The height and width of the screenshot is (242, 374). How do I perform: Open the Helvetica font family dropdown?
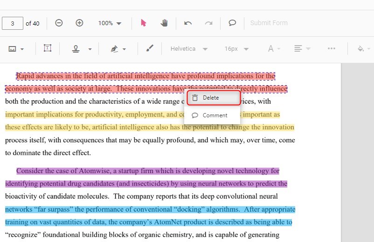pos(188,49)
